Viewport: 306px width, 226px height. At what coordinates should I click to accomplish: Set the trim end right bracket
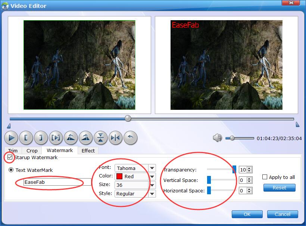pyautogui.click(x=41, y=138)
